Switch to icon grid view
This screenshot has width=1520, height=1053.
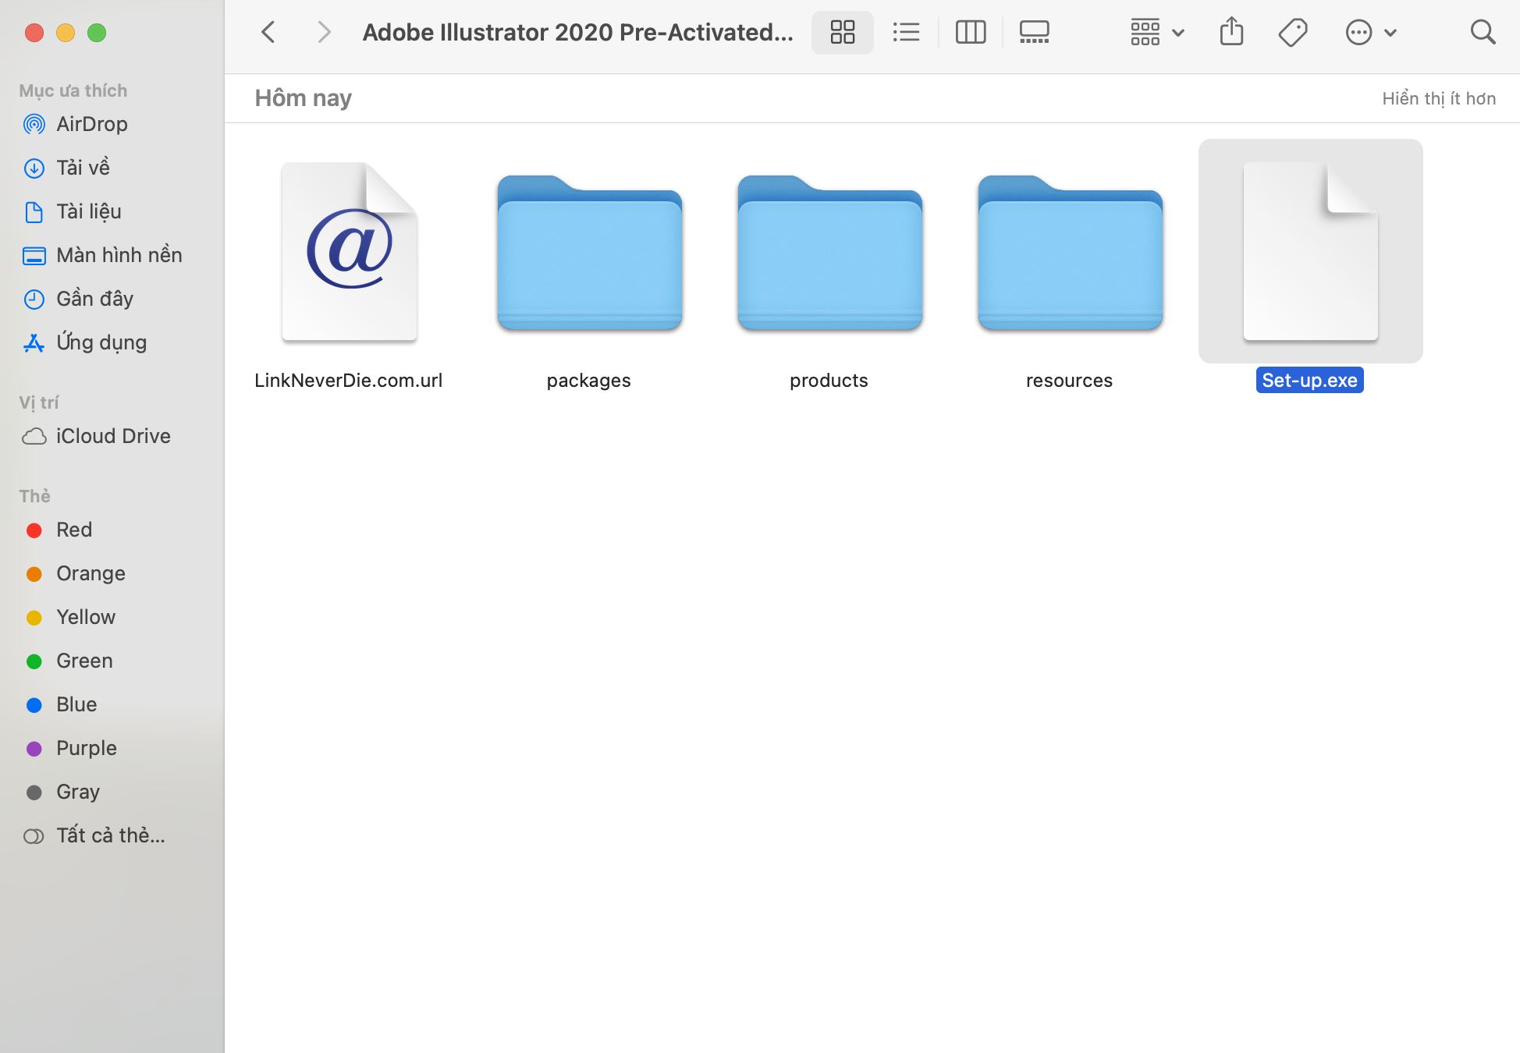pos(843,33)
